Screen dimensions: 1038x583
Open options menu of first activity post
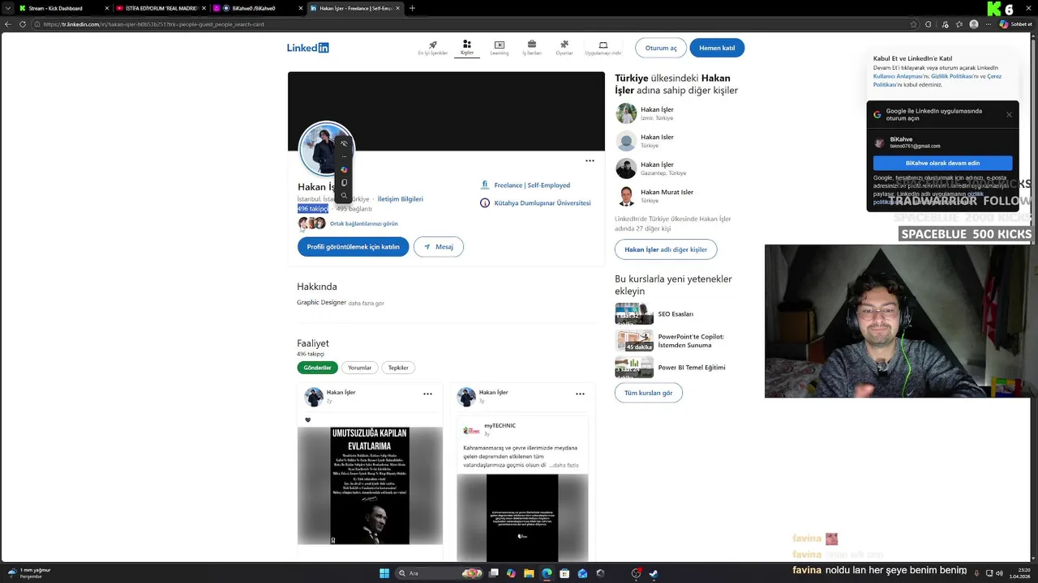click(x=427, y=394)
